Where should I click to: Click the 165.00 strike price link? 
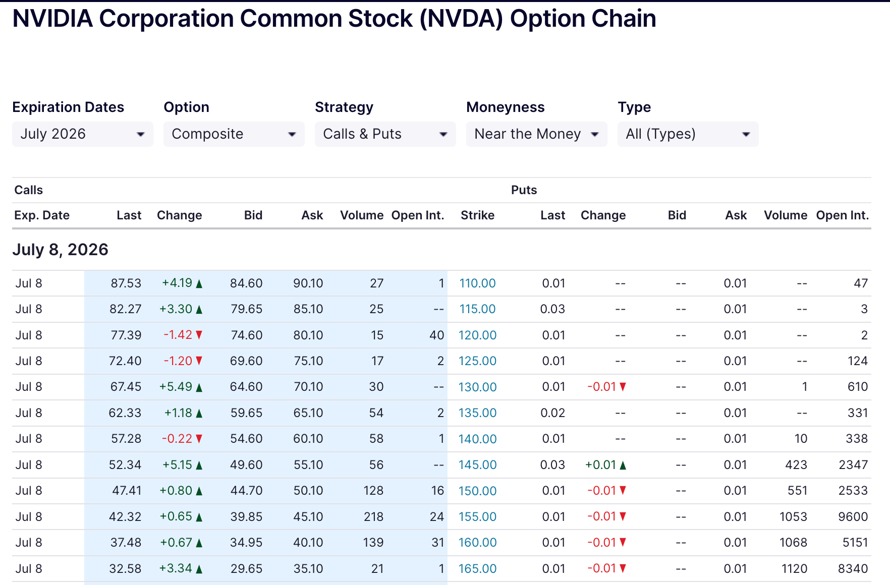477,569
